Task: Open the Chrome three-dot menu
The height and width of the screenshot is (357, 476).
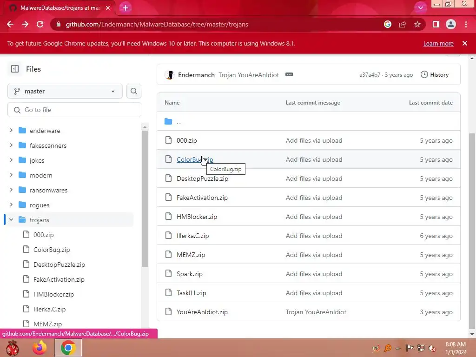Action: (x=466, y=24)
